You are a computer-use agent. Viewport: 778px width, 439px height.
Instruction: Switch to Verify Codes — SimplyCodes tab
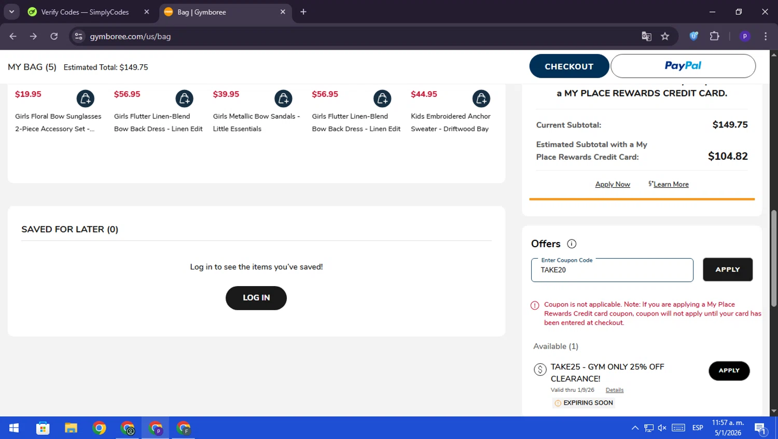pos(85,12)
